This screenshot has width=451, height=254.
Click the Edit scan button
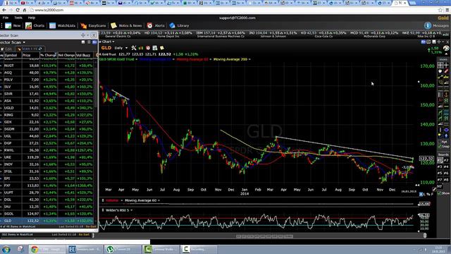[6, 49]
